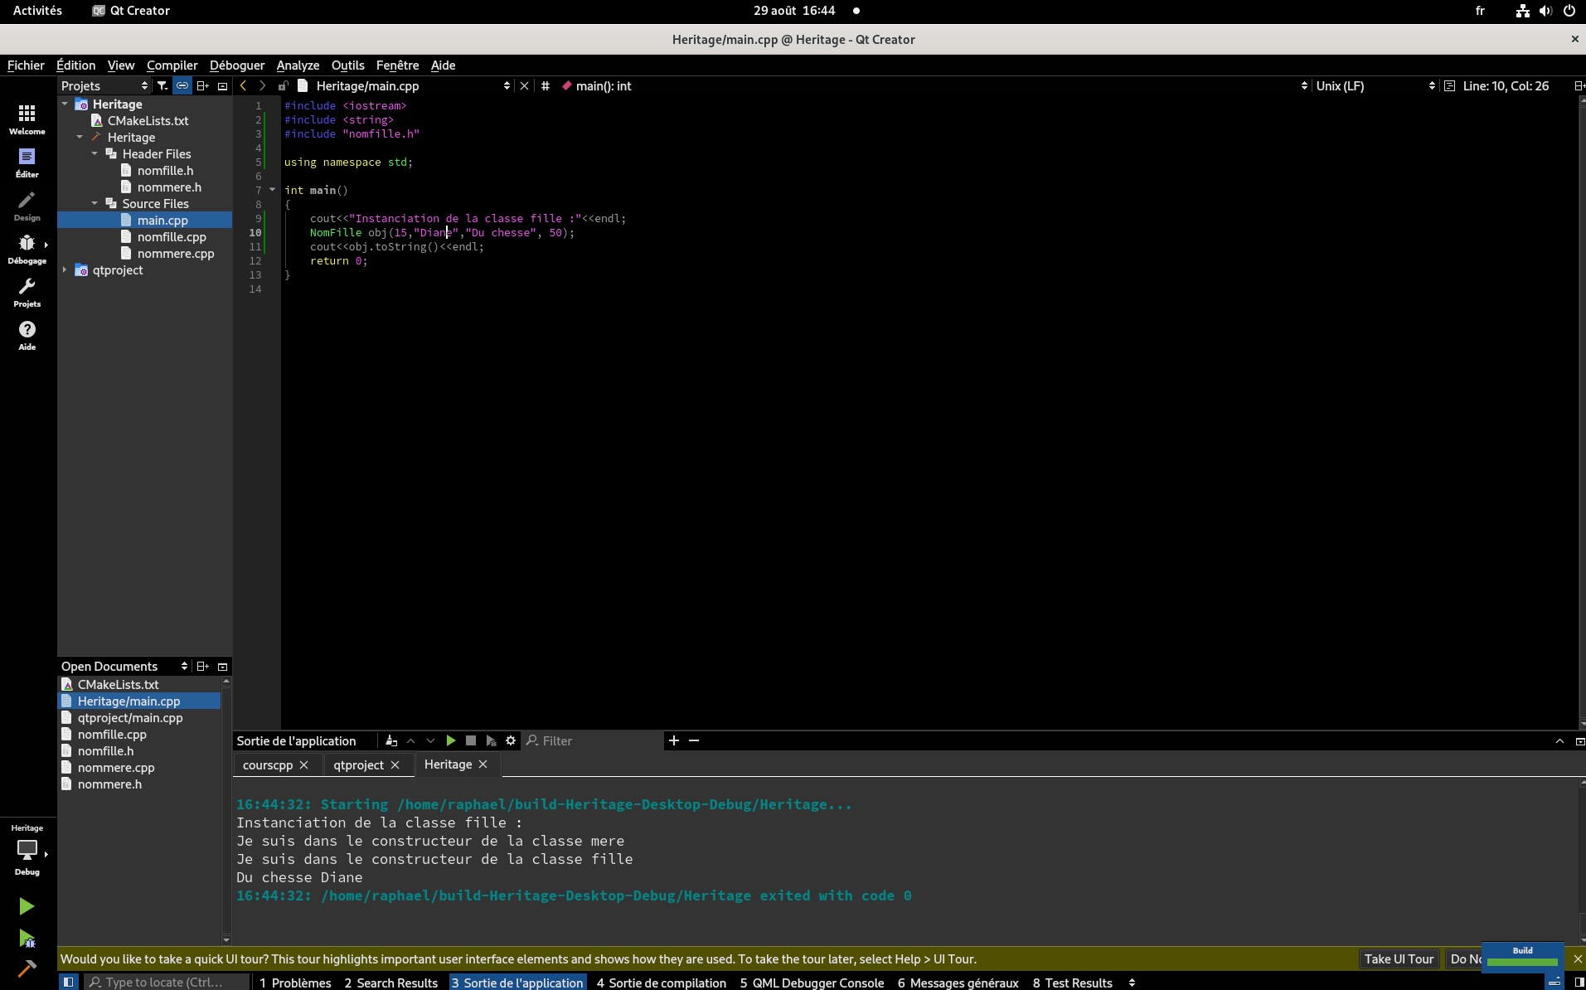The height and width of the screenshot is (990, 1586).
Task: Toggle the project tree filter icon
Action: pos(162,85)
